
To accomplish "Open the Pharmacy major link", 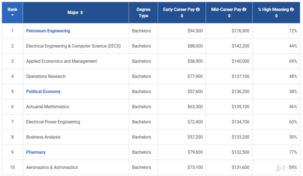I will tap(36, 152).
